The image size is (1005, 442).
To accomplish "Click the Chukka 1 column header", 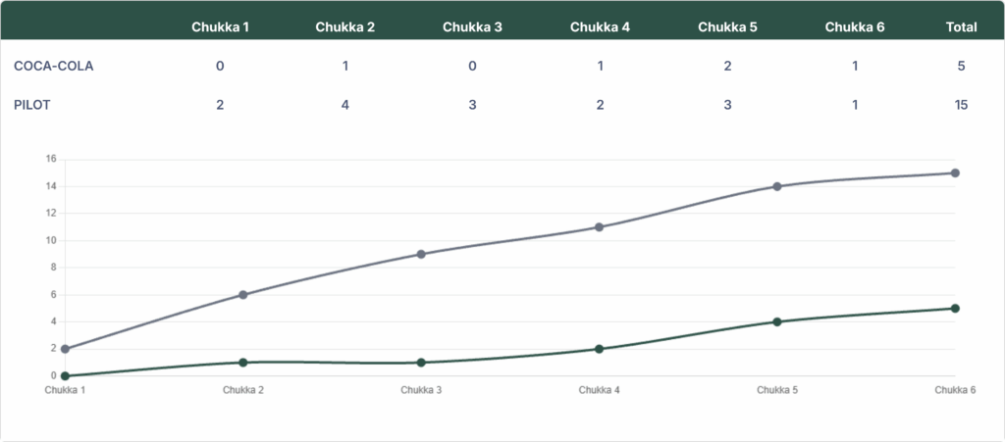I will click(220, 26).
